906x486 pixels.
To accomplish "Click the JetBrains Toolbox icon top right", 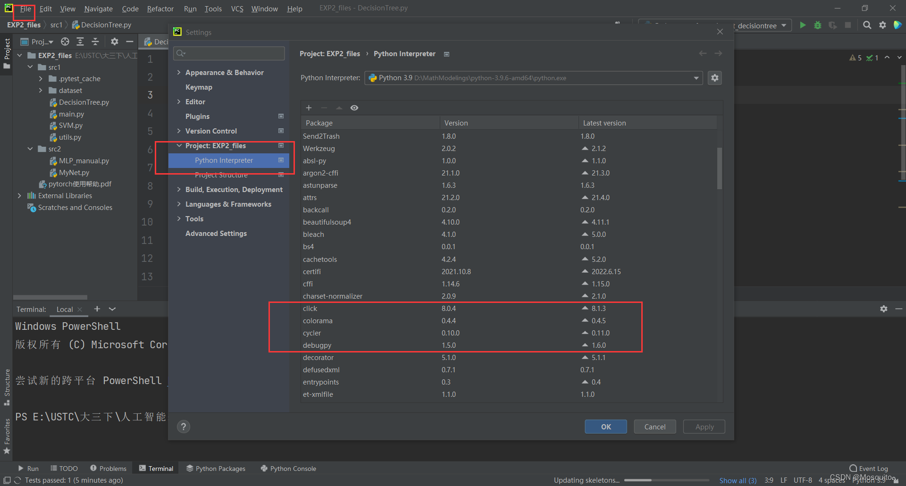I will tap(898, 25).
